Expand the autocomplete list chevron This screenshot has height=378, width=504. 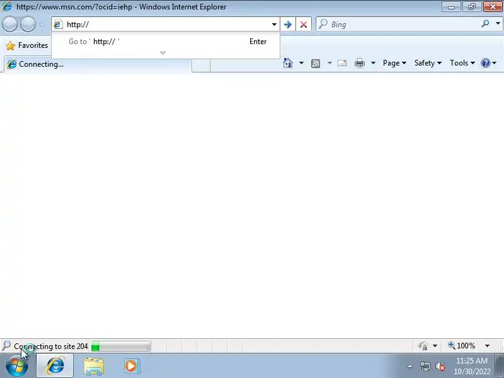click(x=163, y=53)
